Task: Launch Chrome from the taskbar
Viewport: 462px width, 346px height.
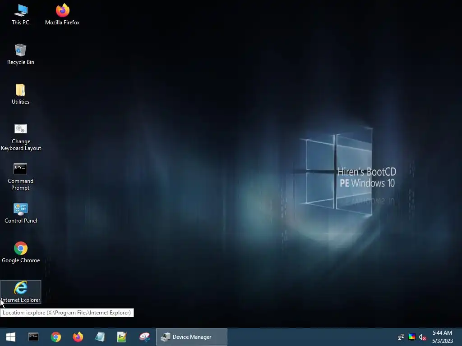Action: 55,337
